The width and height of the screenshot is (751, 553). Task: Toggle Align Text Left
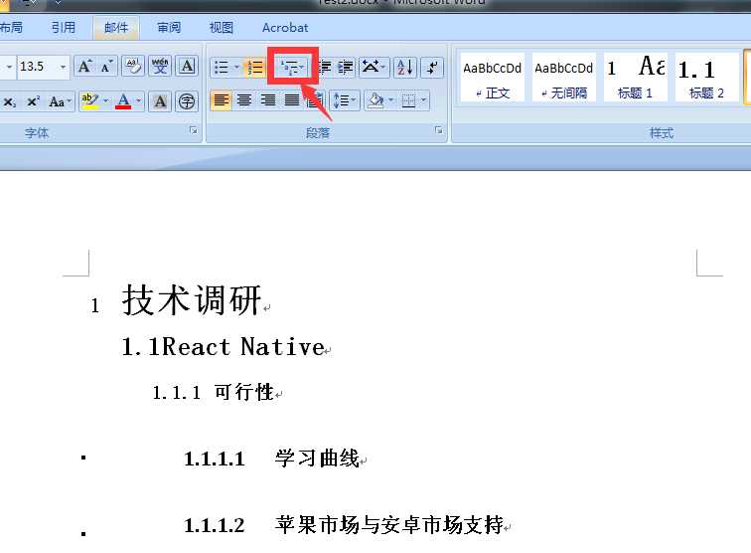coord(221,100)
